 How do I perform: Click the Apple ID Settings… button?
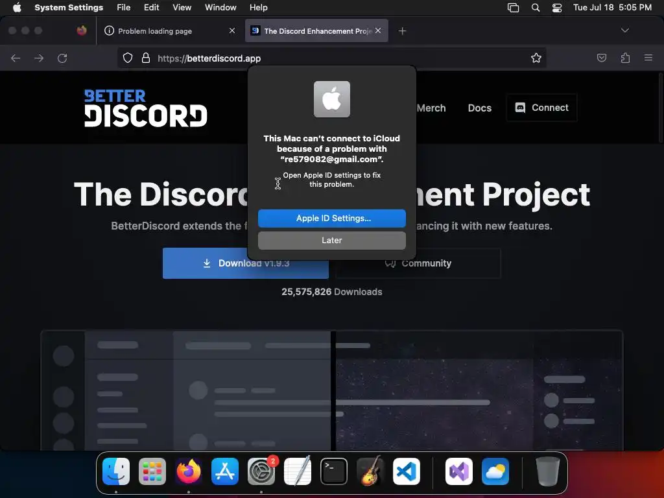(332, 218)
